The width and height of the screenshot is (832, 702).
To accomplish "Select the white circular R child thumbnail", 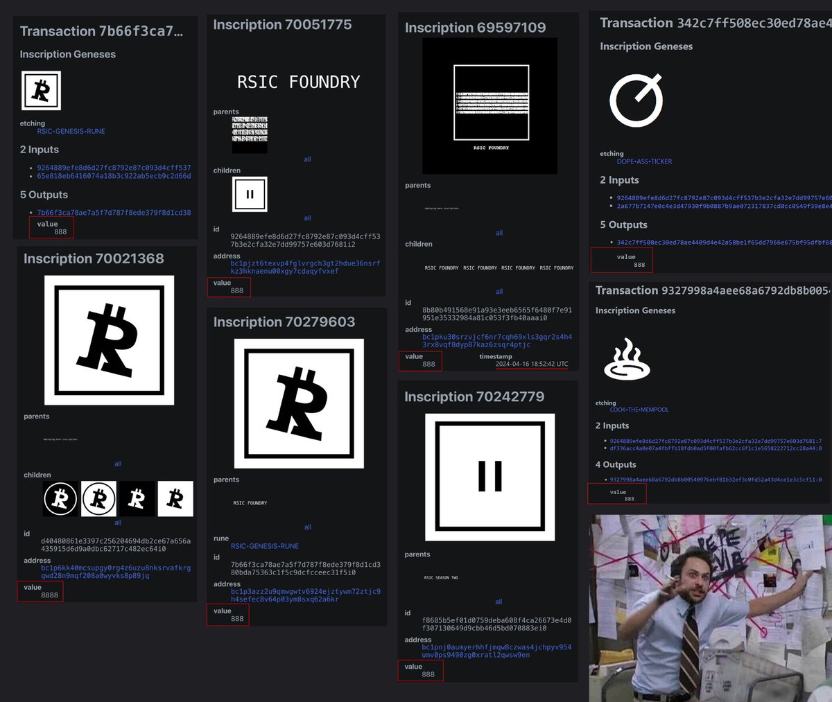I will click(98, 498).
